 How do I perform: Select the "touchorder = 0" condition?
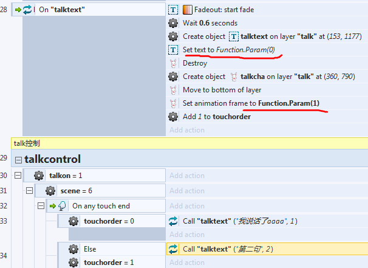pyautogui.click(x=109, y=221)
